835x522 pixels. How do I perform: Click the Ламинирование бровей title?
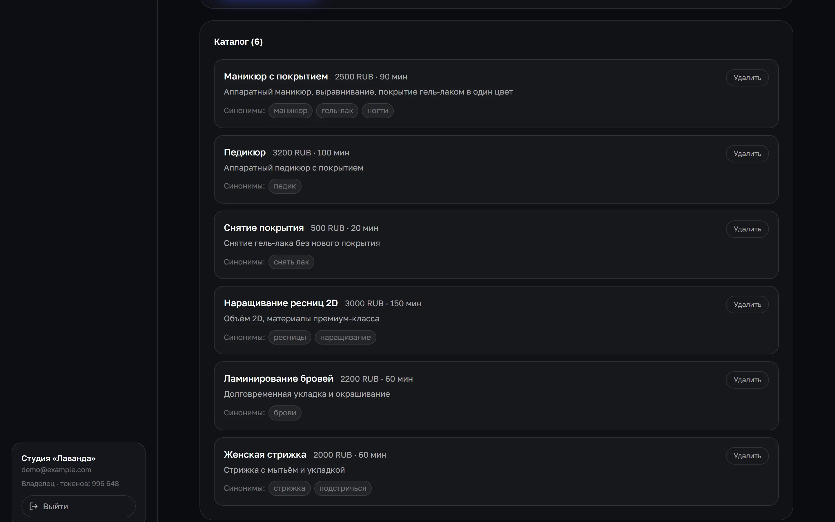[278, 379]
